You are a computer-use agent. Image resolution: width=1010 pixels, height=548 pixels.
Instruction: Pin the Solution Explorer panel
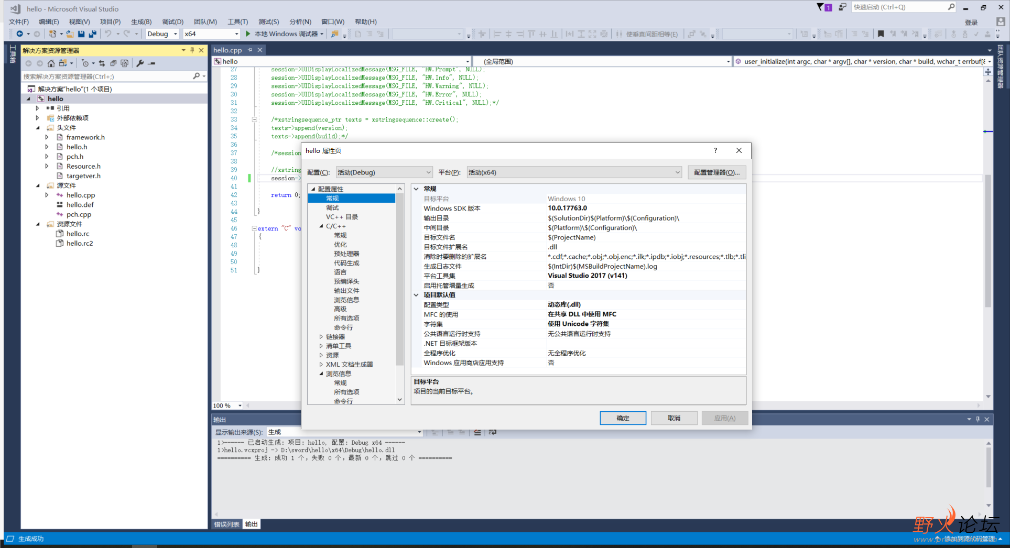click(192, 50)
